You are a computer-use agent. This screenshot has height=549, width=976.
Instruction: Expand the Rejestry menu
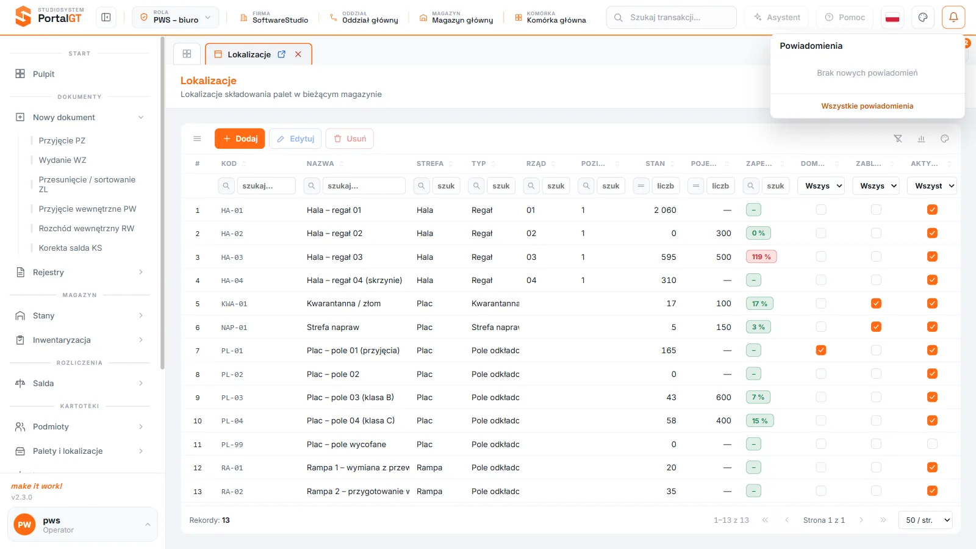80,272
